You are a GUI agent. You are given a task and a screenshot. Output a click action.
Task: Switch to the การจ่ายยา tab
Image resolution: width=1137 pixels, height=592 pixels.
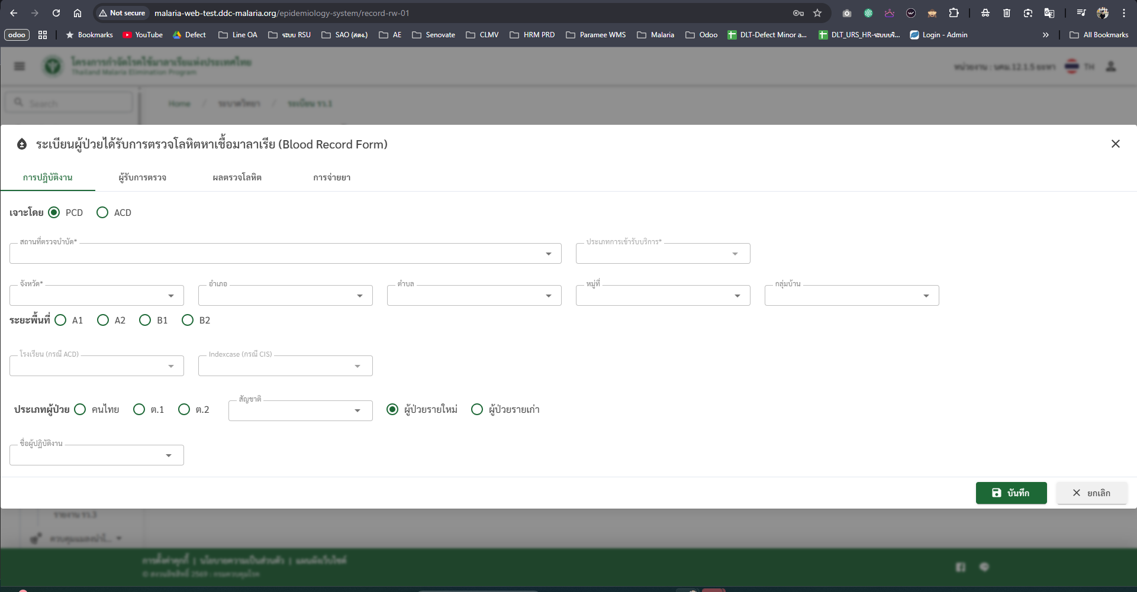pos(331,177)
